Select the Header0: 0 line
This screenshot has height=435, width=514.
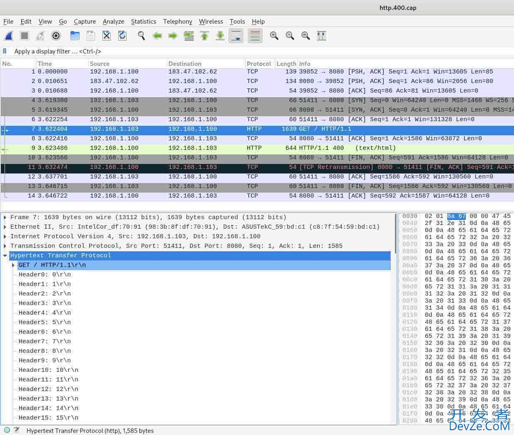point(45,274)
